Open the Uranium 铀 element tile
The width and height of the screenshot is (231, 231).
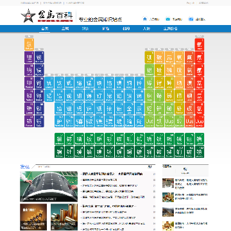click(89, 151)
